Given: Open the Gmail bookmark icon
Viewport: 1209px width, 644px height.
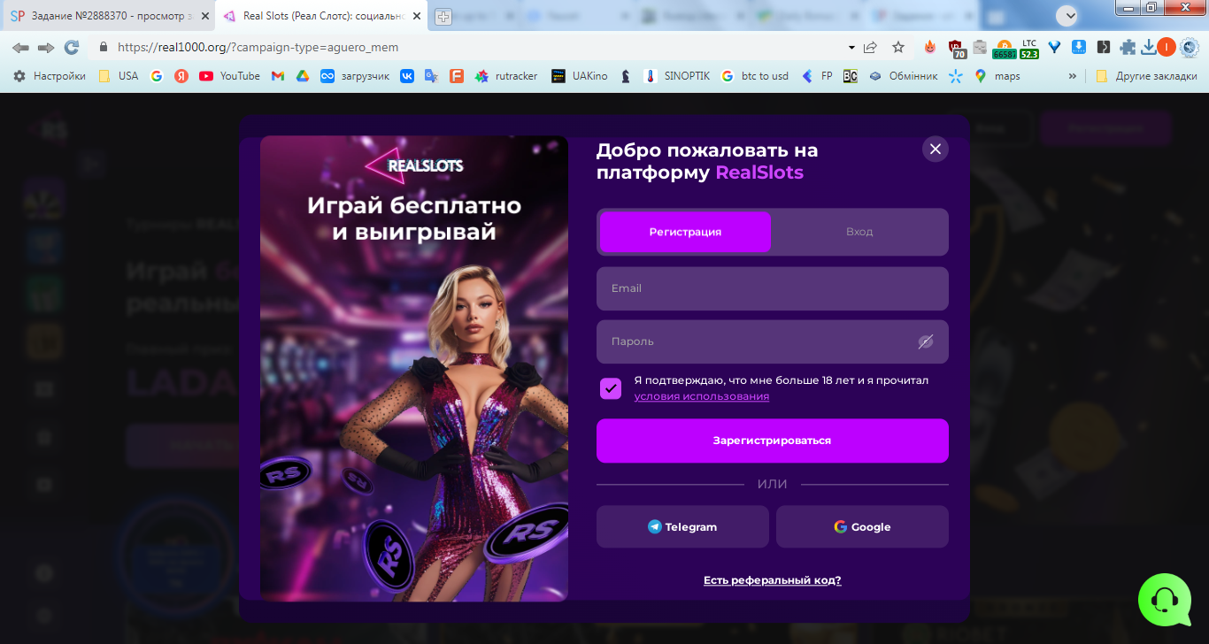Looking at the screenshot, I should (x=278, y=76).
